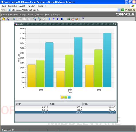The image size is (136, 132).
Task: Click the page icon in the address bar
Action: pyautogui.click(x=10, y=10)
